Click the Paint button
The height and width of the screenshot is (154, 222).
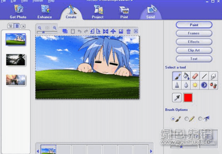(194, 25)
